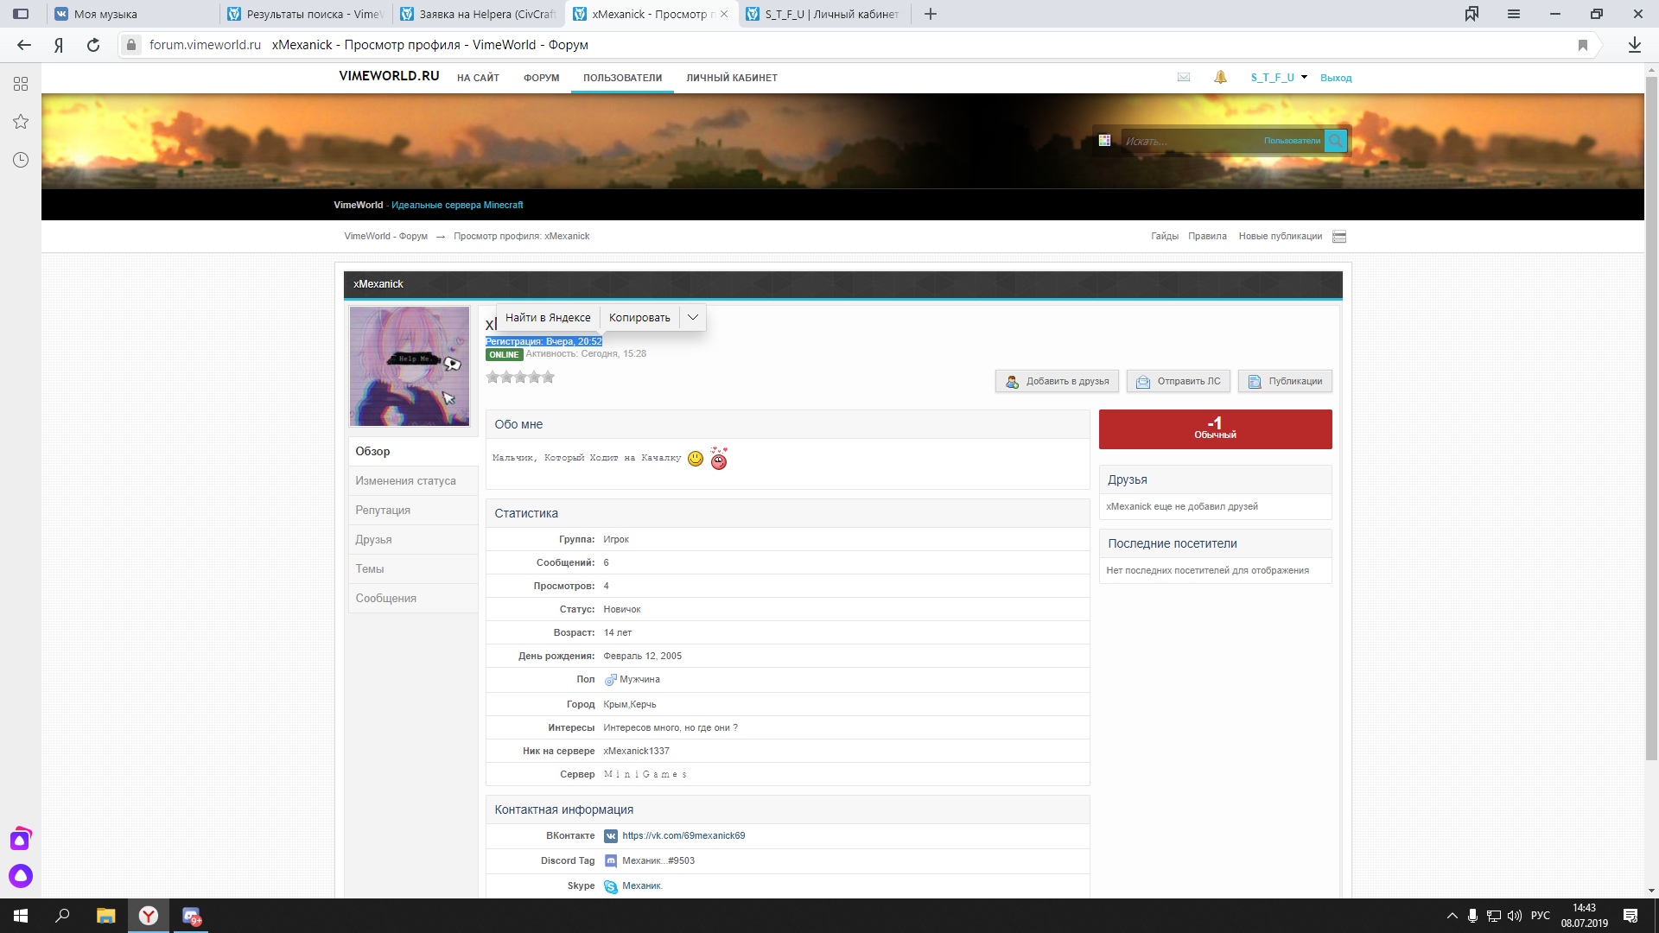Open File Explorer from taskbar
The height and width of the screenshot is (933, 1659).
click(x=105, y=916)
